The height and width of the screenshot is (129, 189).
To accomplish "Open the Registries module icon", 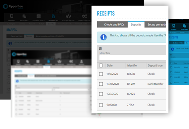I will tap(24, 18).
